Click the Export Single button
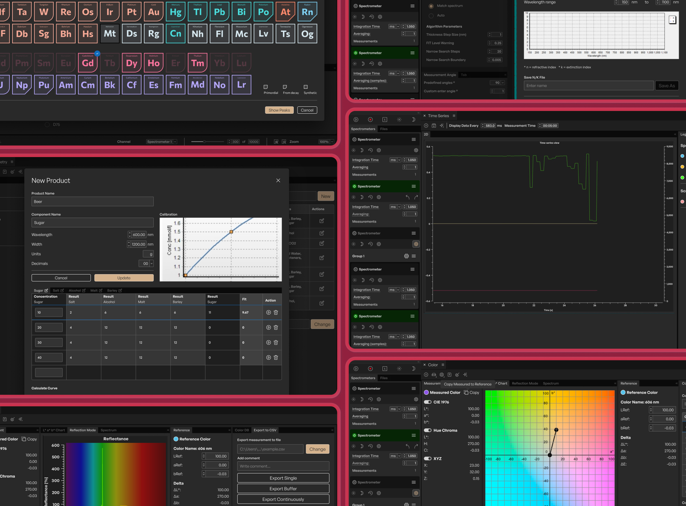The image size is (686, 506). point(283,478)
